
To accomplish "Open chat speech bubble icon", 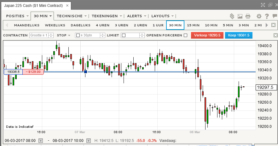I will coord(275,16).
